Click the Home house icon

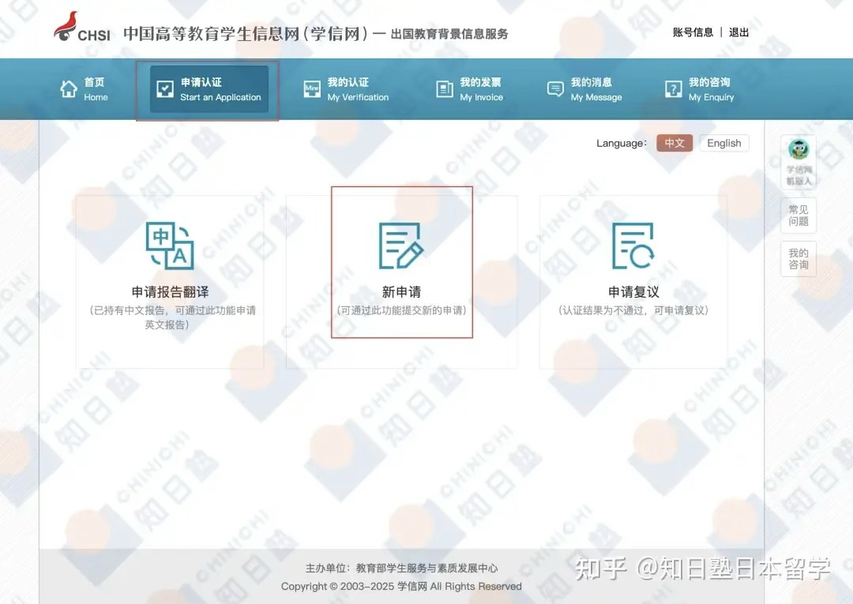[69, 89]
